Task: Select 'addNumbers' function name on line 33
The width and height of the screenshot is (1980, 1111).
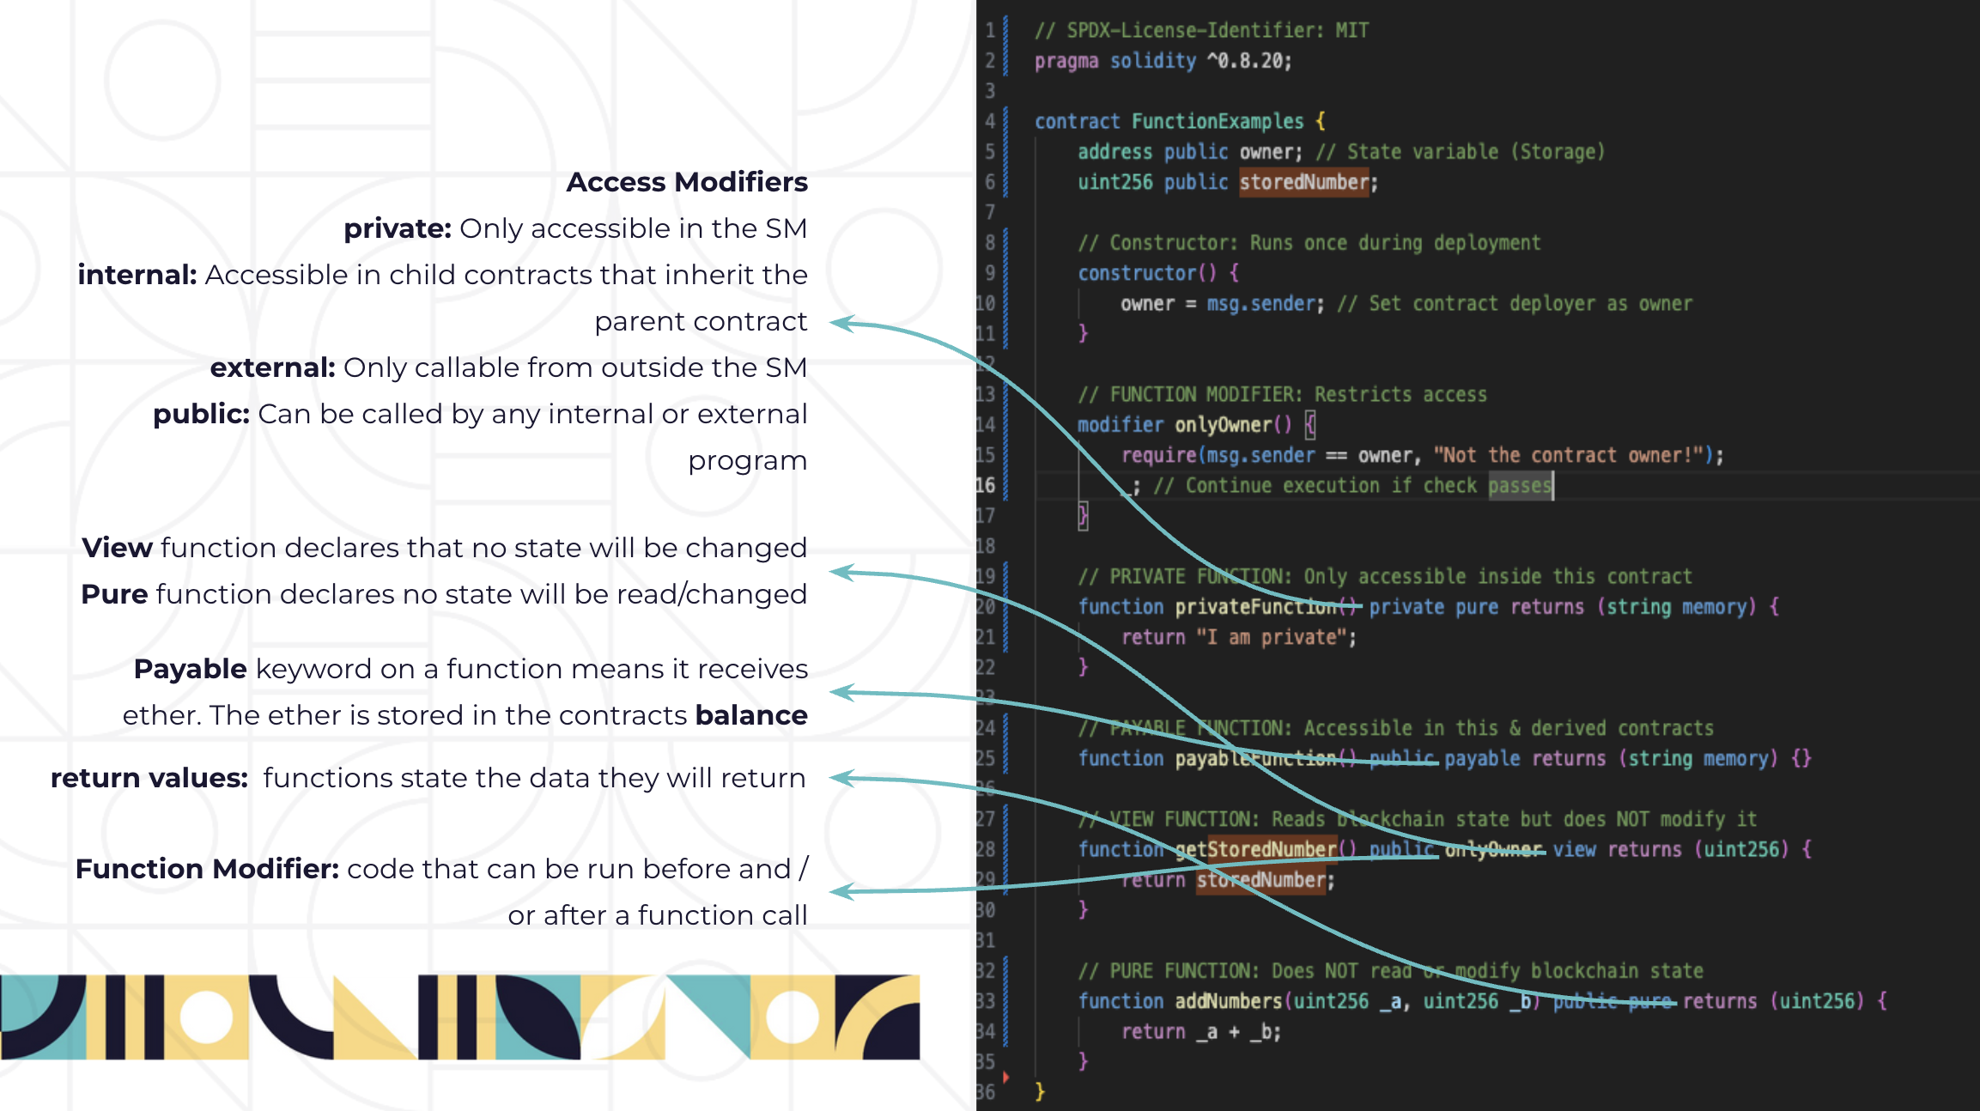Action: tap(1228, 1001)
